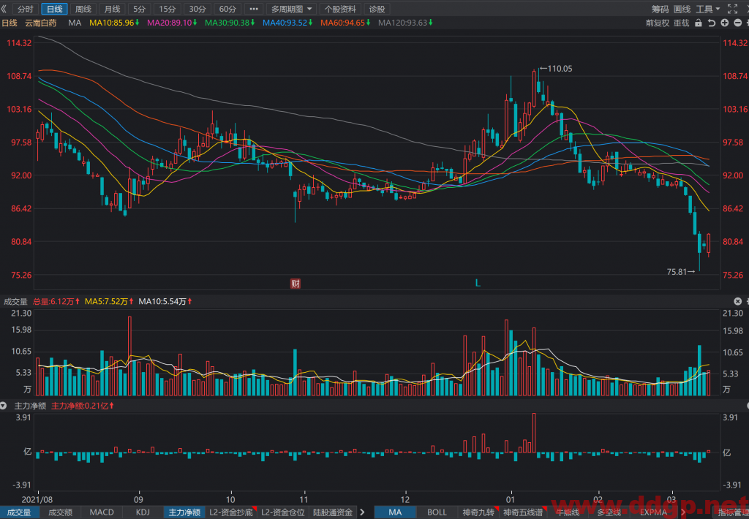Image resolution: width=749 pixels, height=519 pixels.
Task: Open the 个股资料 stock info page
Action: 340,9
